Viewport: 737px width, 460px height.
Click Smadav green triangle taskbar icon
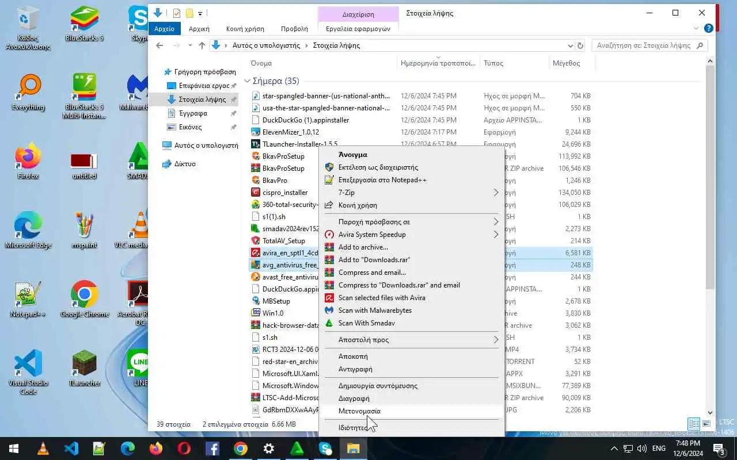(x=297, y=448)
